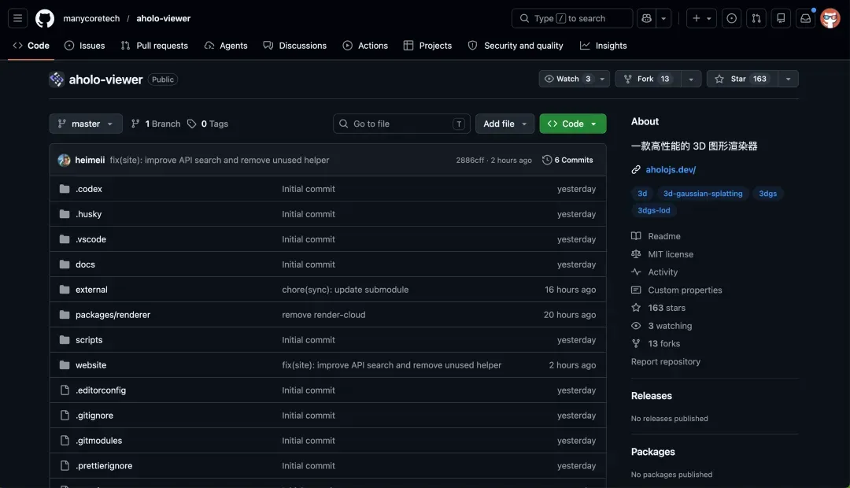
Task: Open Copilot dropdown arrow in header
Action: point(663,18)
